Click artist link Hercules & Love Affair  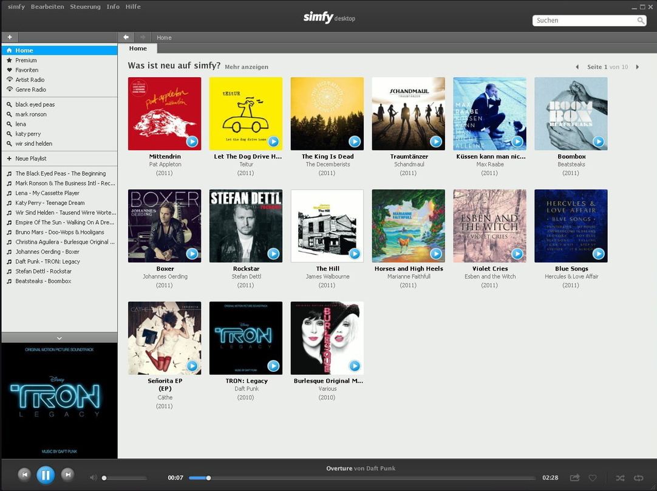point(571,276)
